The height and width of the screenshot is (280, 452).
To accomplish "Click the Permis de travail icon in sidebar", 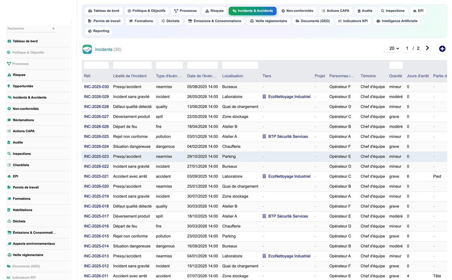I will [9, 187].
